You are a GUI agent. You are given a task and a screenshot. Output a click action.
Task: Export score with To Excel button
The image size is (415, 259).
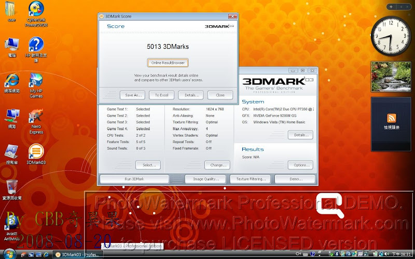point(161,95)
